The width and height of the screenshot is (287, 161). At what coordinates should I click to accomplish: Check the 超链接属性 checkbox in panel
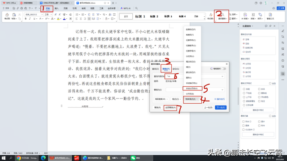coord(244,101)
